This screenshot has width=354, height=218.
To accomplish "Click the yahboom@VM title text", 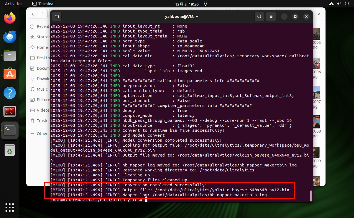I will 181,17.
